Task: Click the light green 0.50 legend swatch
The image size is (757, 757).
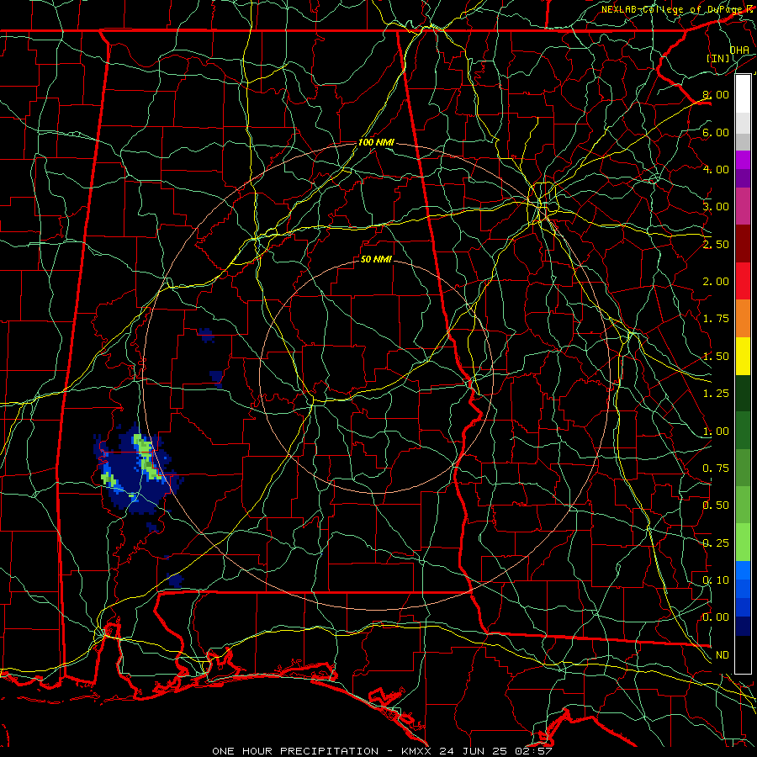Action: (743, 505)
